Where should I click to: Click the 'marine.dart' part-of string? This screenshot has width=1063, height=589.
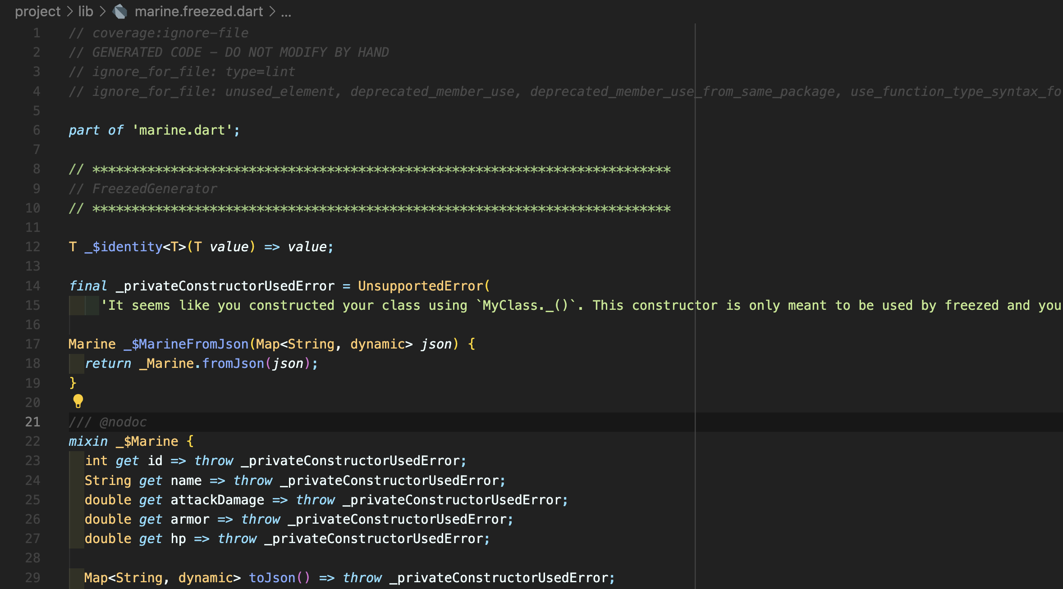pyautogui.click(x=182, y=131)
